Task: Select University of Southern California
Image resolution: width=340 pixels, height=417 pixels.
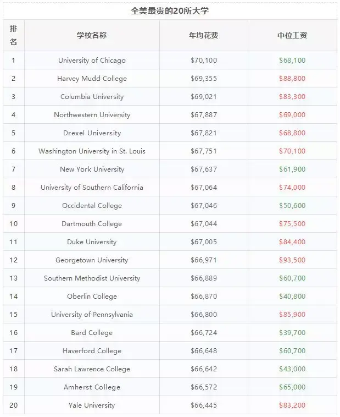Action: (92, 188)
